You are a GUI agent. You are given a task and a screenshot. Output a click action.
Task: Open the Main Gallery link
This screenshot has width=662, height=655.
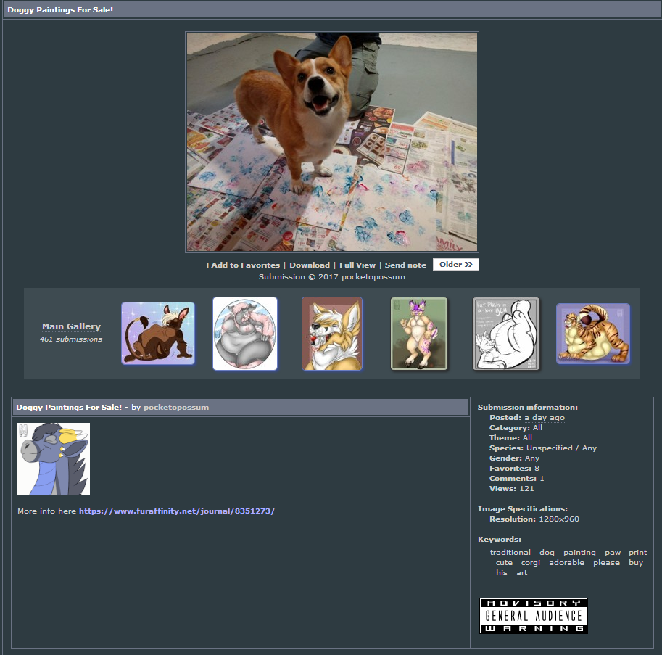(x=71, y=326)
